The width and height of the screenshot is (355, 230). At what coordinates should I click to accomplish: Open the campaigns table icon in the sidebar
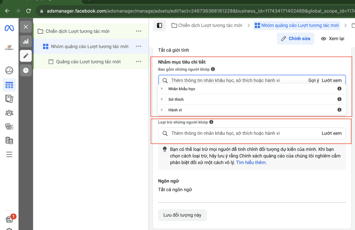click(9, 85)
